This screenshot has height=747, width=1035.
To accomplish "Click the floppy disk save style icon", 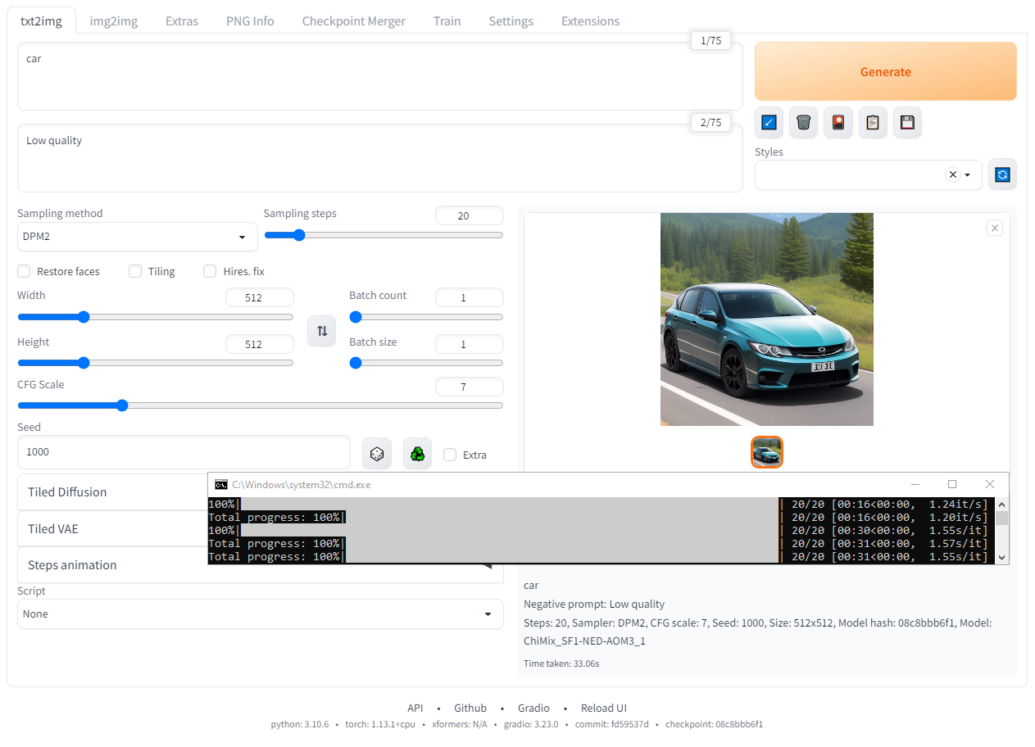I will coord(907,122).
